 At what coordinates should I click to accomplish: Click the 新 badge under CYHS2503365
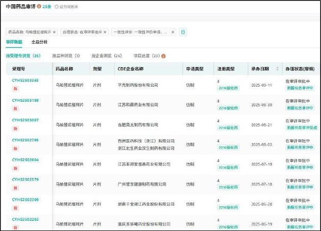tap(15, 89)
